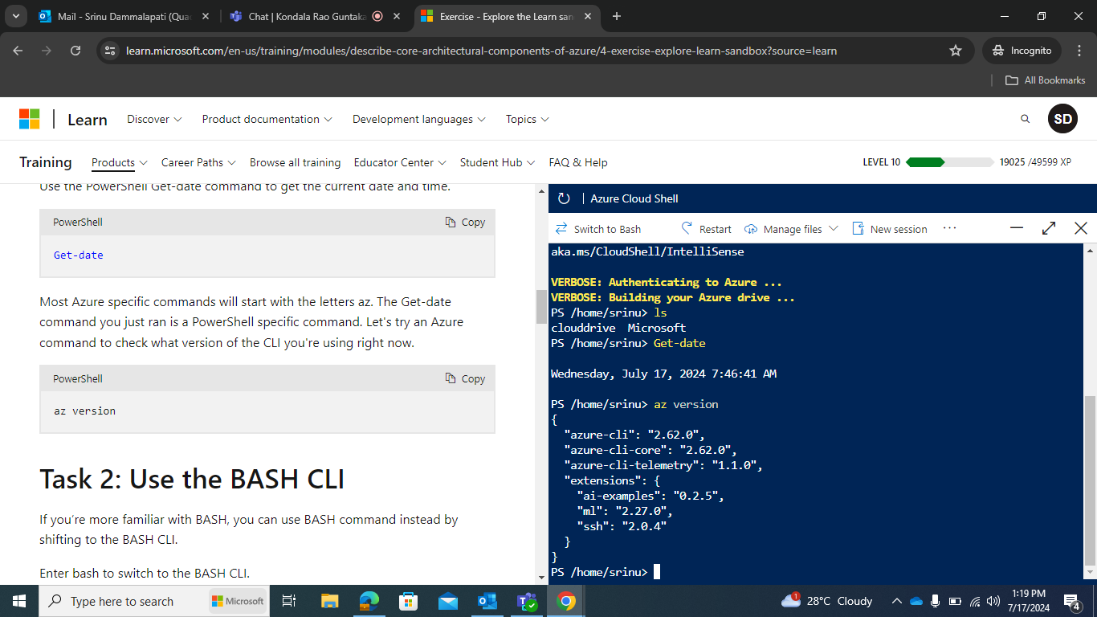1097x617 pixels.
Task: Open the Windows Start menu
Action: coord(19,601)
